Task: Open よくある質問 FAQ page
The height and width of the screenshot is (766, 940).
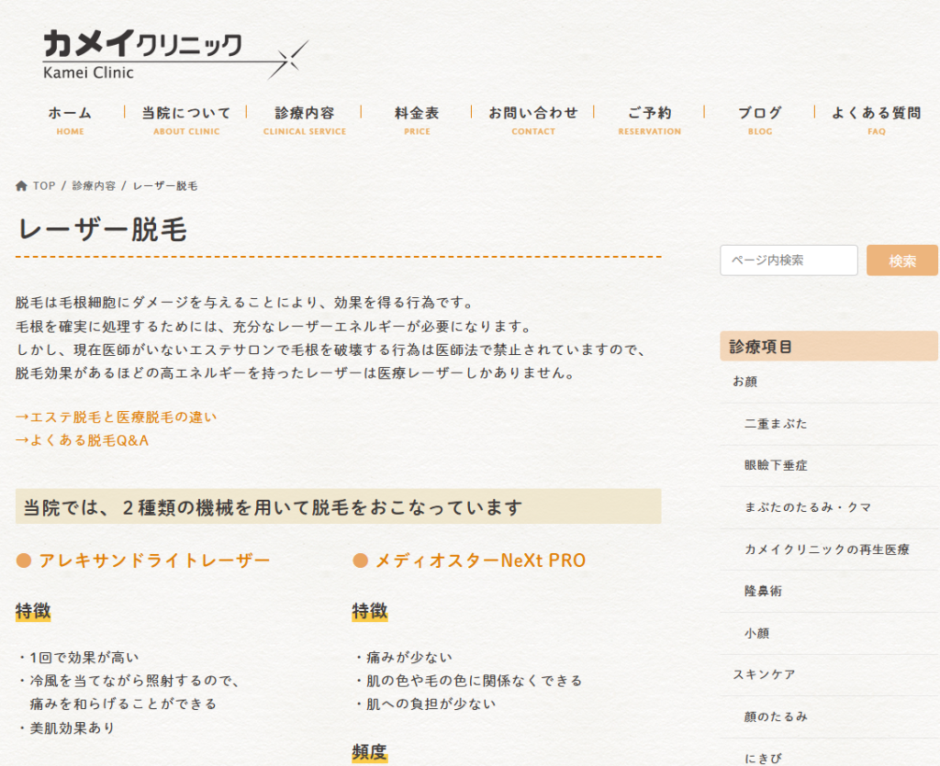Action: 876,118
